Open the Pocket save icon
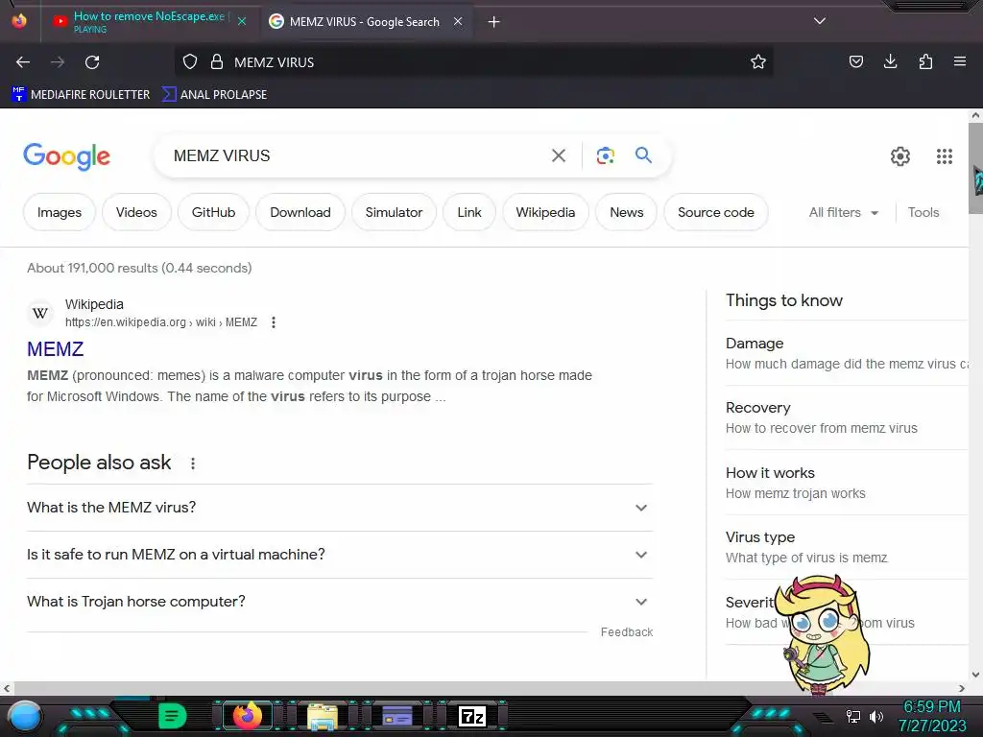This screenshot has height=737, width=983. pos(855,61)
